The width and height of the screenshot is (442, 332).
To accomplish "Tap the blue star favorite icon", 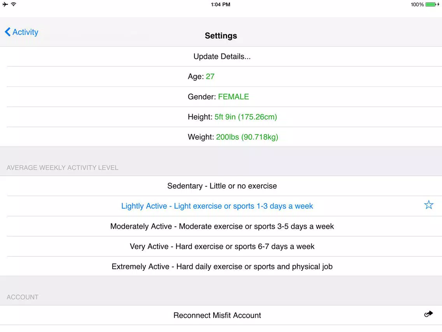I will (428, 205).
